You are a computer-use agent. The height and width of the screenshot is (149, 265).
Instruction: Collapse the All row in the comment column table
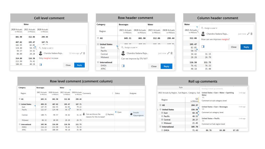coord(19,99)
